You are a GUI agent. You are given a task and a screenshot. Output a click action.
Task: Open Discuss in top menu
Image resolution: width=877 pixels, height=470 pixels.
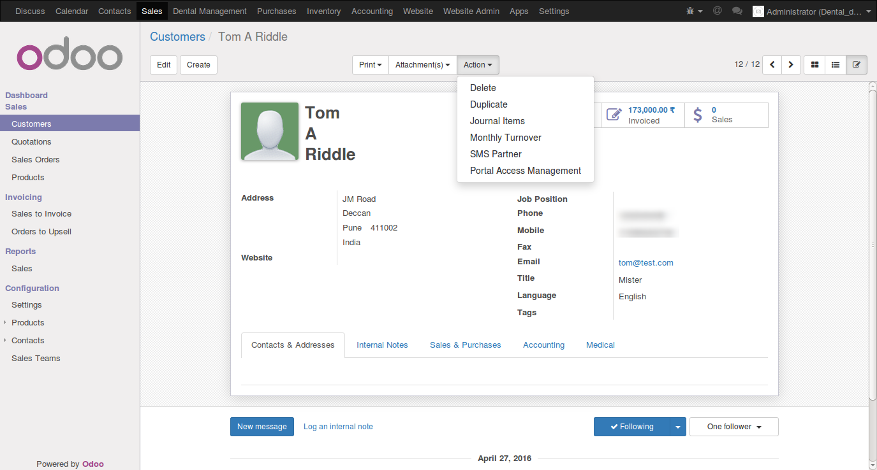click(x=30, y=11)
